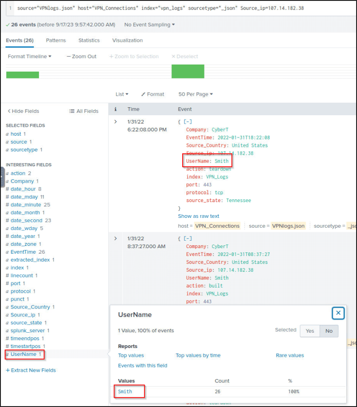This screenshot has width=357, height=407.
Task: Open the date_hour field
Action: tap(23, 189)
